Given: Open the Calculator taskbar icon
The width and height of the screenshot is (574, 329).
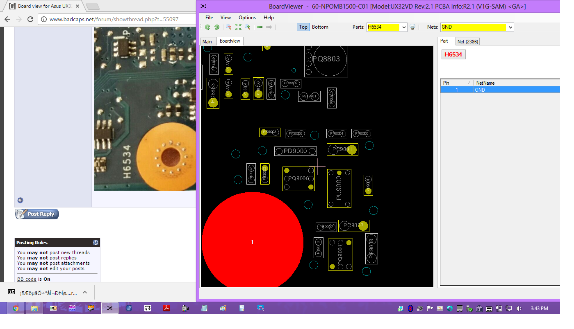Looking at the screenshot, I should pos(242,308).
